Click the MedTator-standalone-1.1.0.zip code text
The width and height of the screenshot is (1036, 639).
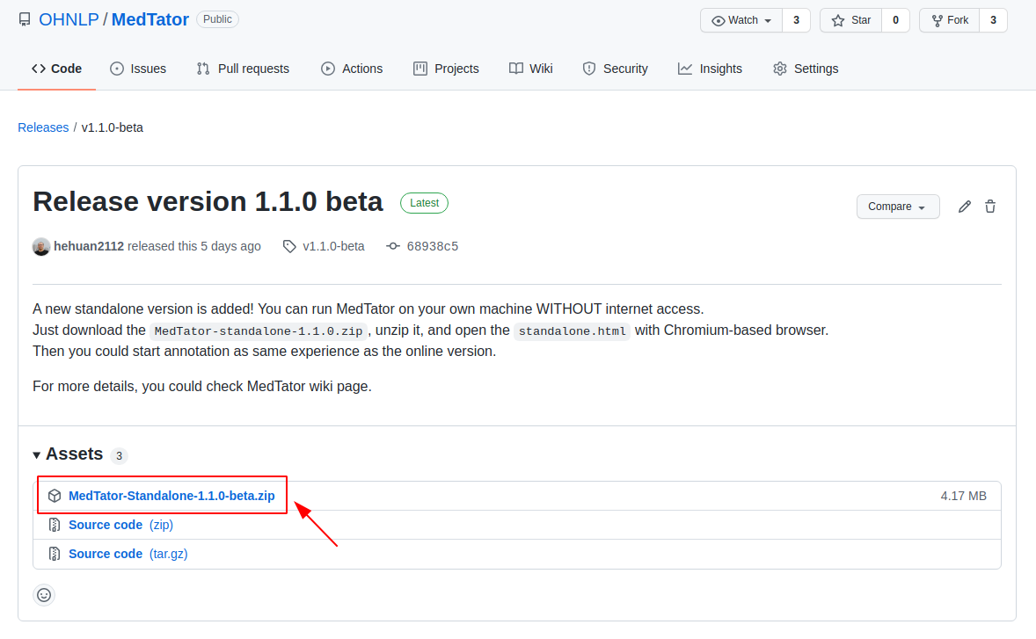(259, 331)
